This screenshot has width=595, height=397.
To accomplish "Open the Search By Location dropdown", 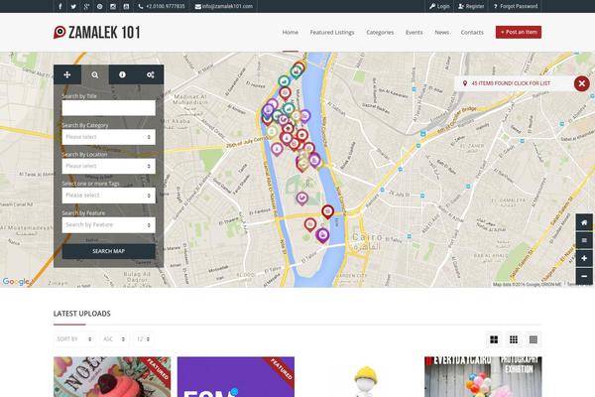I will (x=108, y=166).
